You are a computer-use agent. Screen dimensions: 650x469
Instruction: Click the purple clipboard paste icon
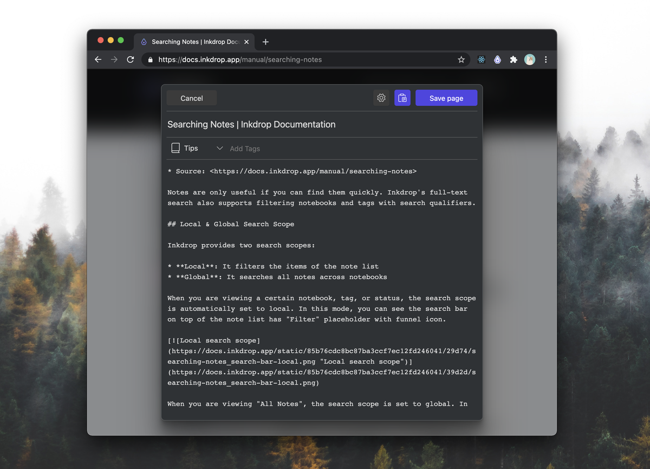pos(402,98)
